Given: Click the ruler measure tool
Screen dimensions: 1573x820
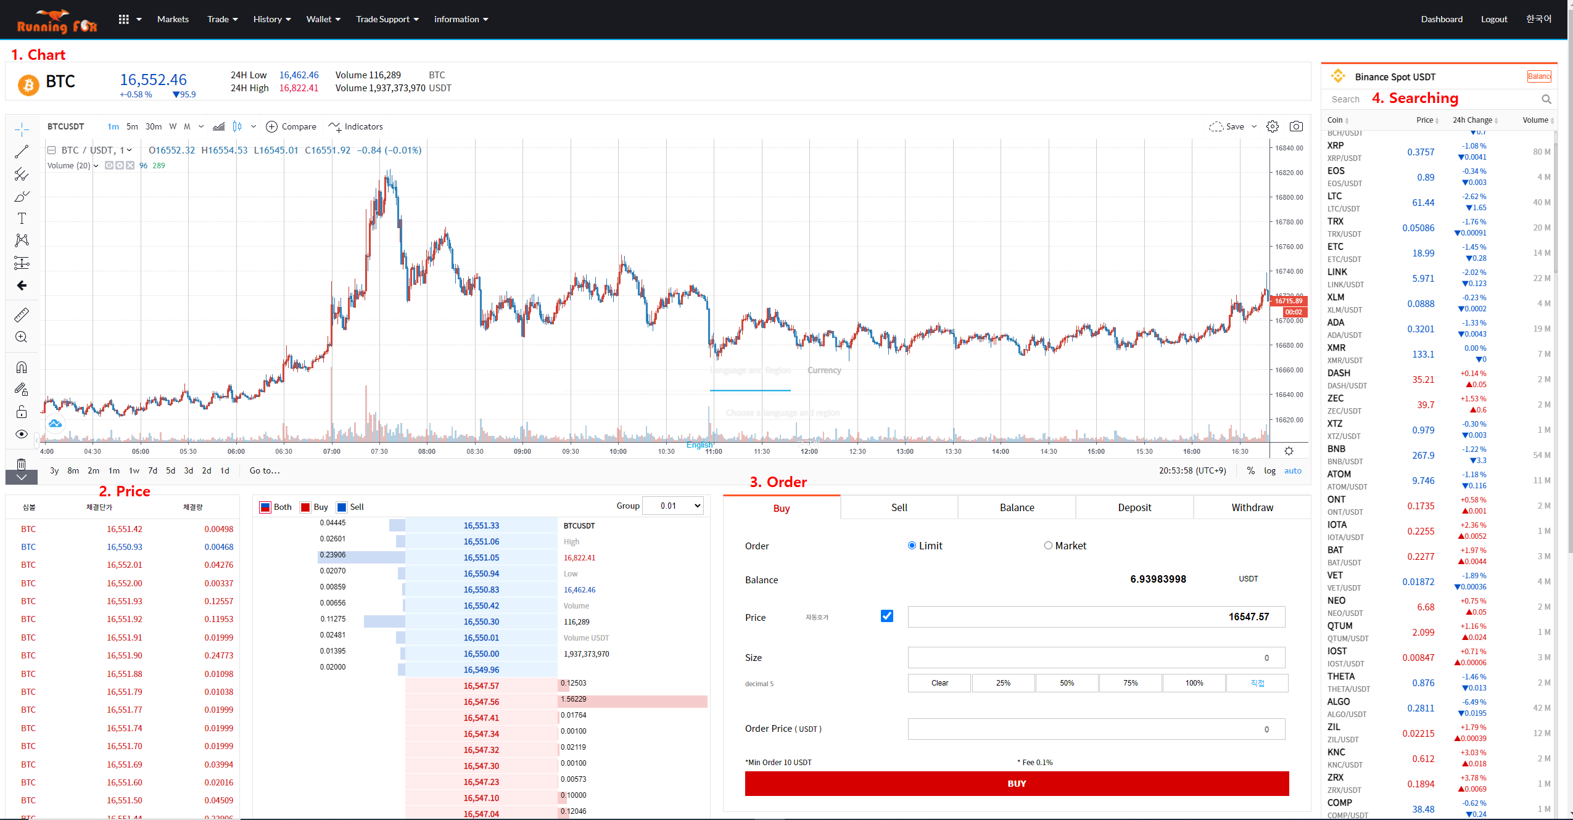Looking at the screenshot, I should pos(22,315).
